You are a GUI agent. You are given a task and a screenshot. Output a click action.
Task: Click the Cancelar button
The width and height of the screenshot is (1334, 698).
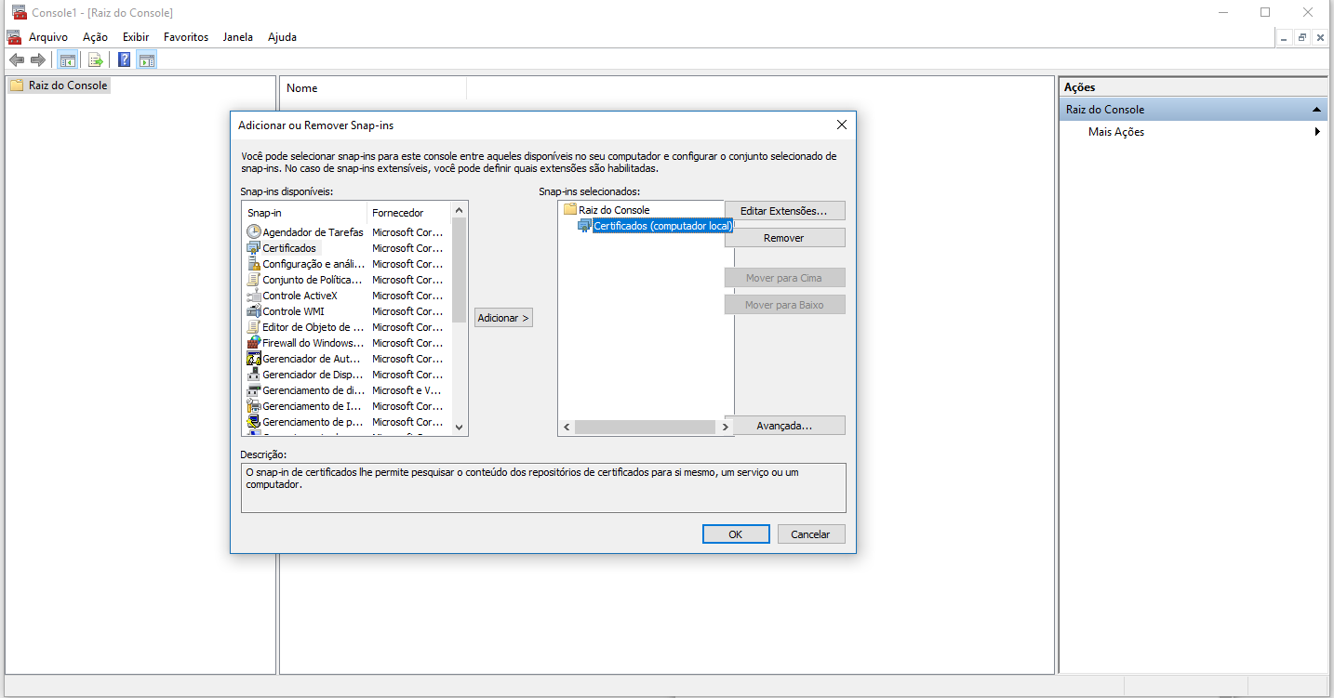810,534
